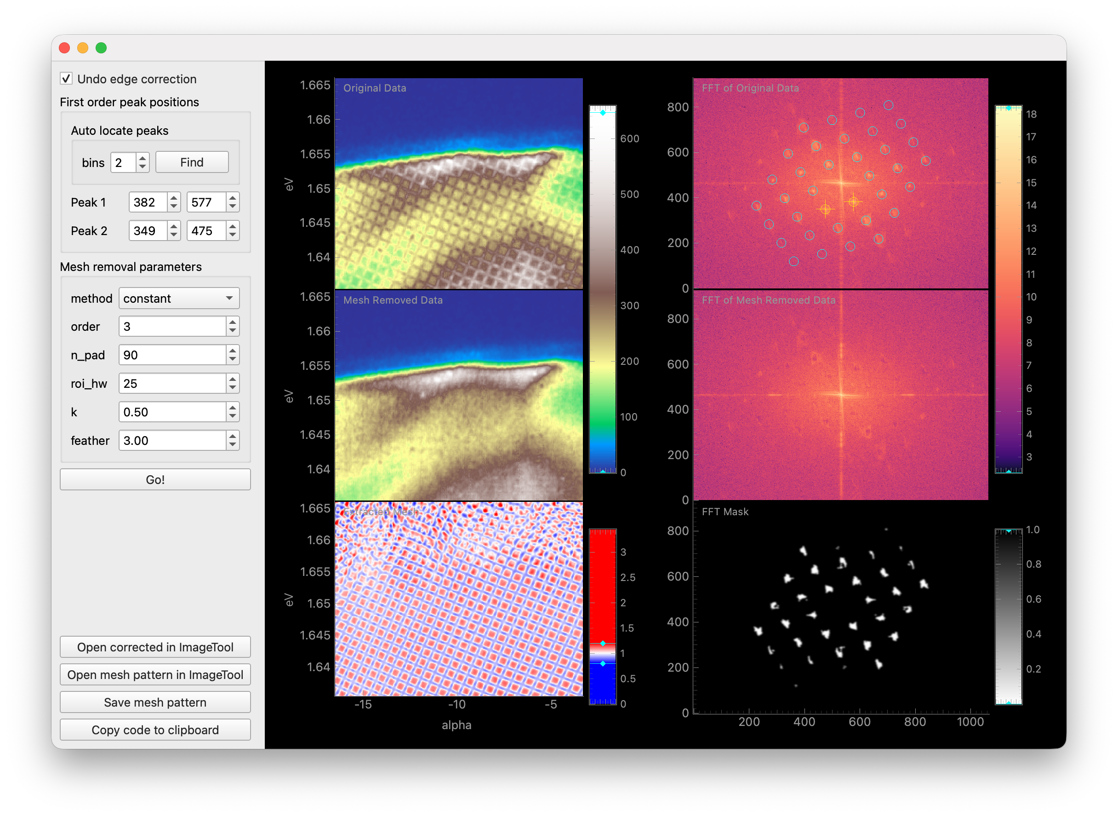This screenshot has height=817, width=1118.
Task: Click the First order peak positions label
Action: tap(130, 102)
